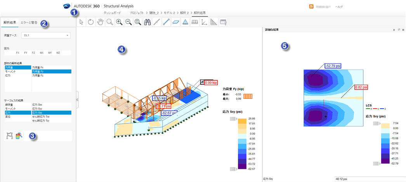The image size is (406, 182).
Task: Select 応力 Sxx surface result
Action: [x=52, y=105]
